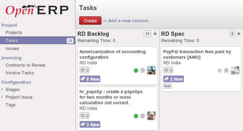Click the Add a new column link
Screen dimensions: 243x131
click(x=128, y=21)
